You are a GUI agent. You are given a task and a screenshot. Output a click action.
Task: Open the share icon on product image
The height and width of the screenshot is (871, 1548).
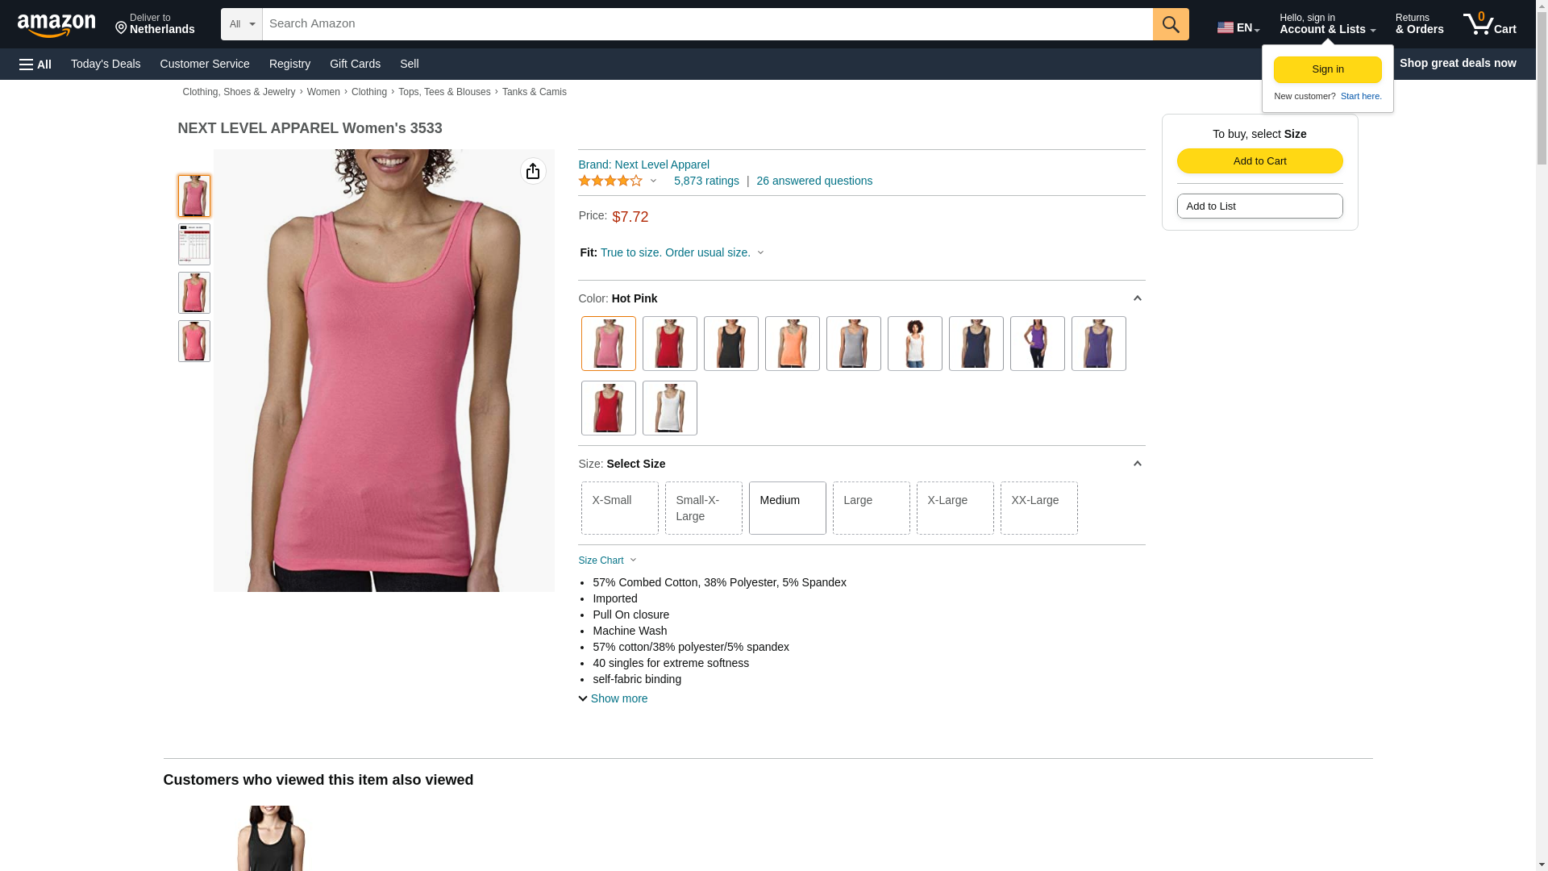click(x=533, y=171)
